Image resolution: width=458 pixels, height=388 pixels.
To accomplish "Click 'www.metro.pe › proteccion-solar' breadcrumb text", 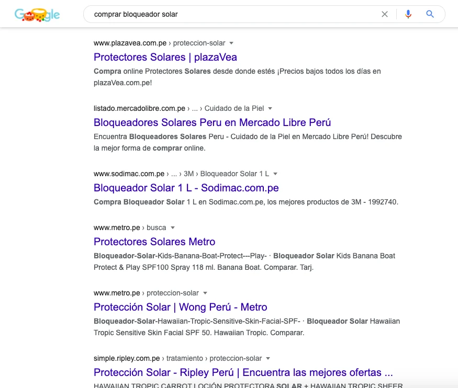I will (146, 293).
